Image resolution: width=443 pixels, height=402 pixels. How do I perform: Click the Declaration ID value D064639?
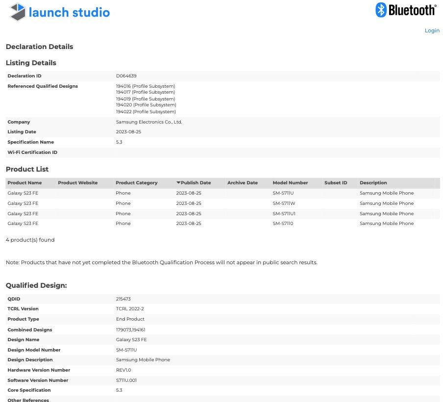click(x=126, y=76)
